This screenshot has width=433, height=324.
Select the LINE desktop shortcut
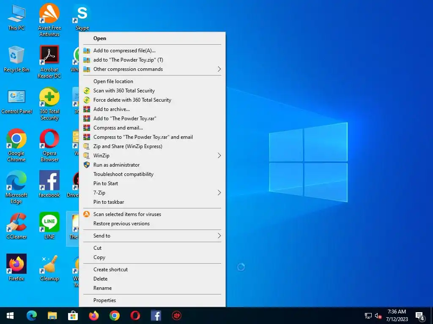click(x=49, y=226)
